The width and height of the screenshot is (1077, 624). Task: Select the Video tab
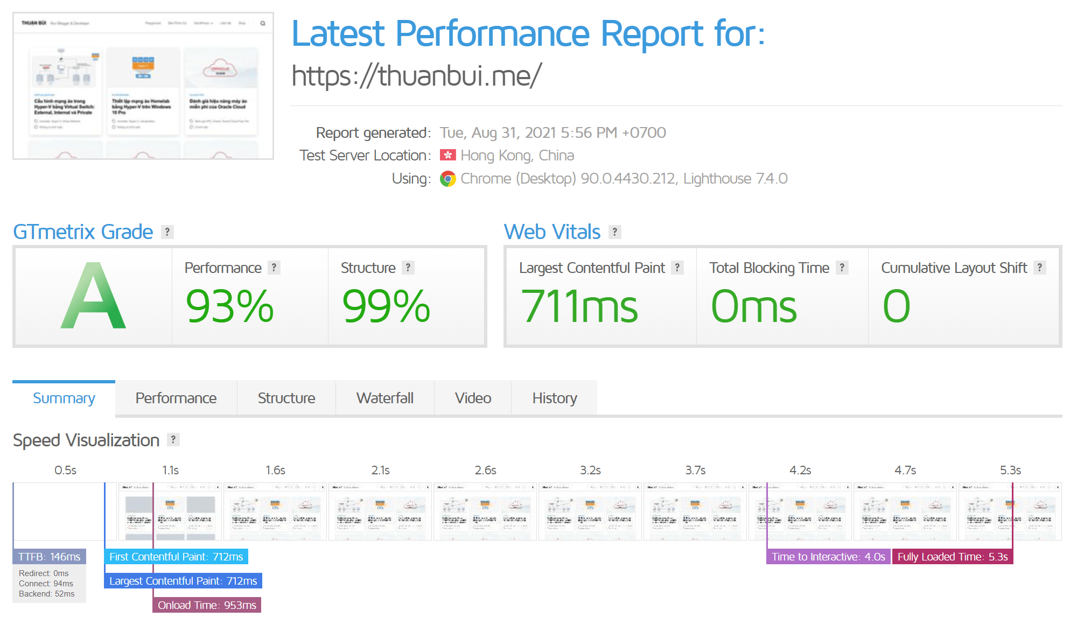473,398
